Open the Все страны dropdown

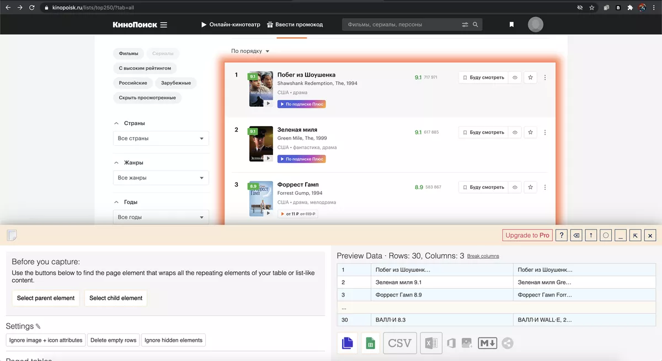[x=161, y=139]
